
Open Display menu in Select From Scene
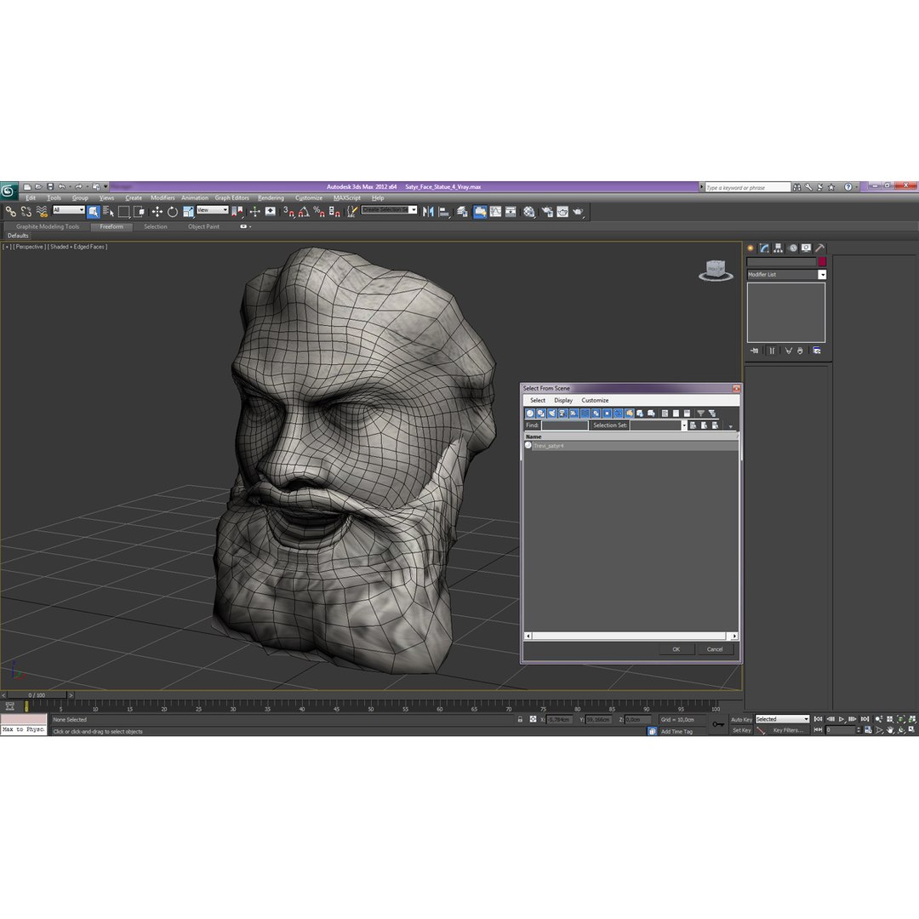click(x=563, y=400)
